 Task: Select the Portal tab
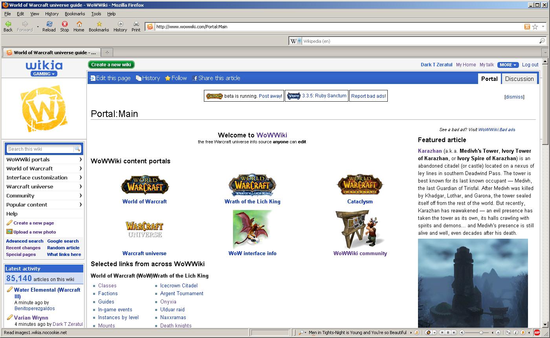pos(489,79)
